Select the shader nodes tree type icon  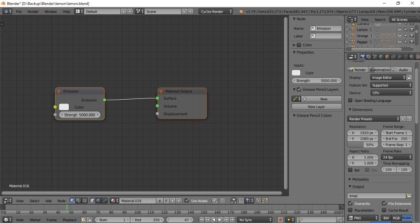click(x=72, y=200)
